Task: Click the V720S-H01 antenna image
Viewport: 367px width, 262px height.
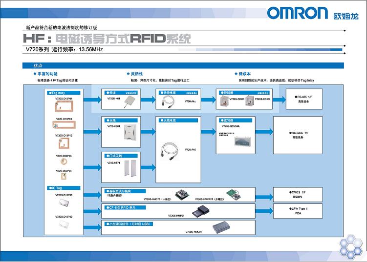Action: click(130, 101)
